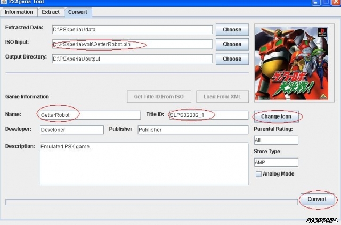Edit the Name field containing GetterRobot
The image size is (341, 225).
[90, 115]
